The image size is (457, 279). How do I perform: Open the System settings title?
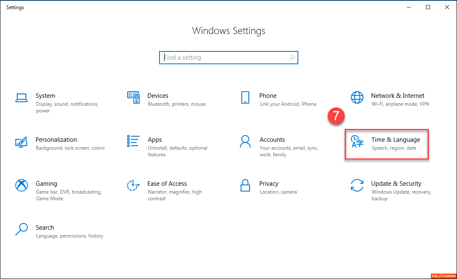[x=45, y=96]
